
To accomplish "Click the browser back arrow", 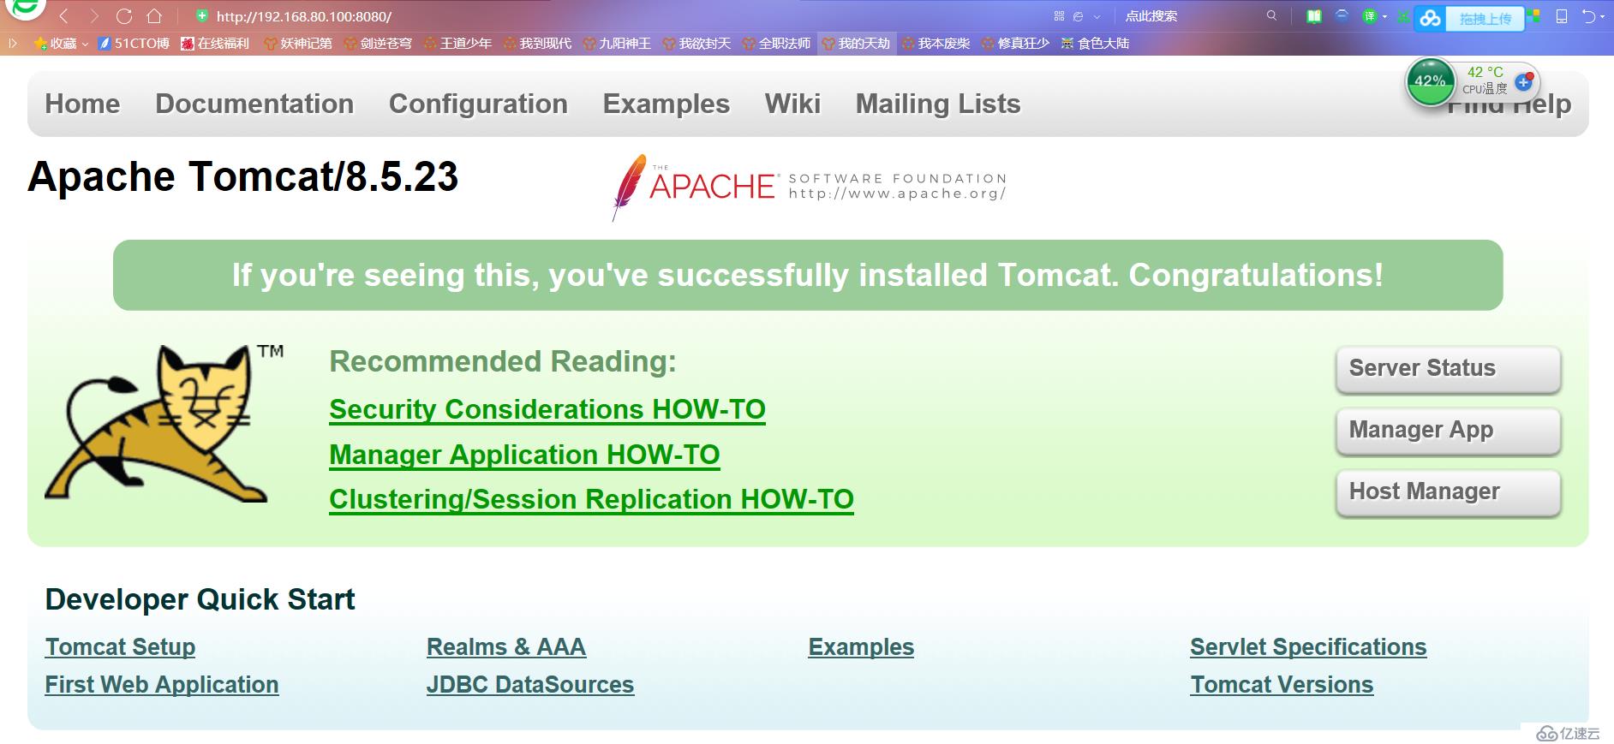I will (64, 16).
